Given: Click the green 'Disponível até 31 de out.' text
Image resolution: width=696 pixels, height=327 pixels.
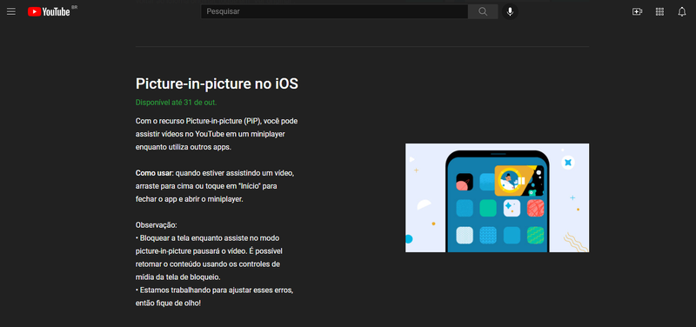Looking at the screenshot, I should point(177,103).
